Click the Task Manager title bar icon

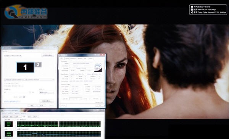click(2, 111)
